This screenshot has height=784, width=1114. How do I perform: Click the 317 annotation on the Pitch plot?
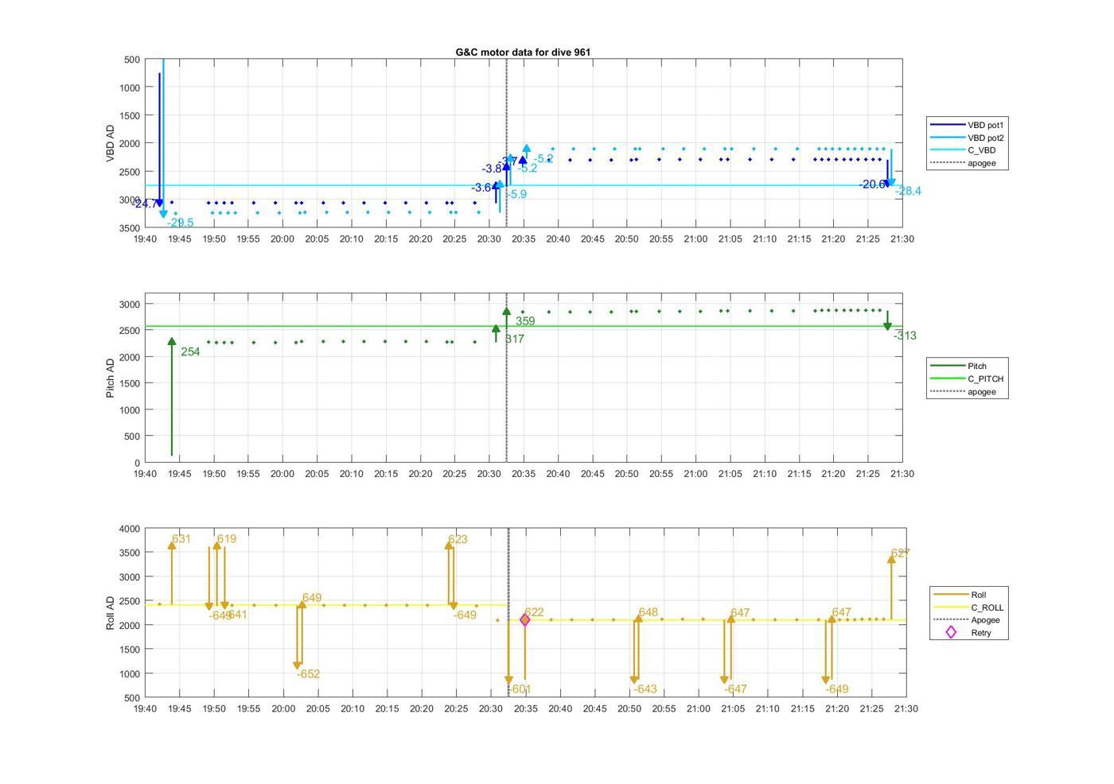tap(515, 339)
